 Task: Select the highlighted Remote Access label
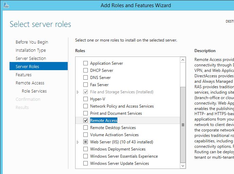coord(104,121)
